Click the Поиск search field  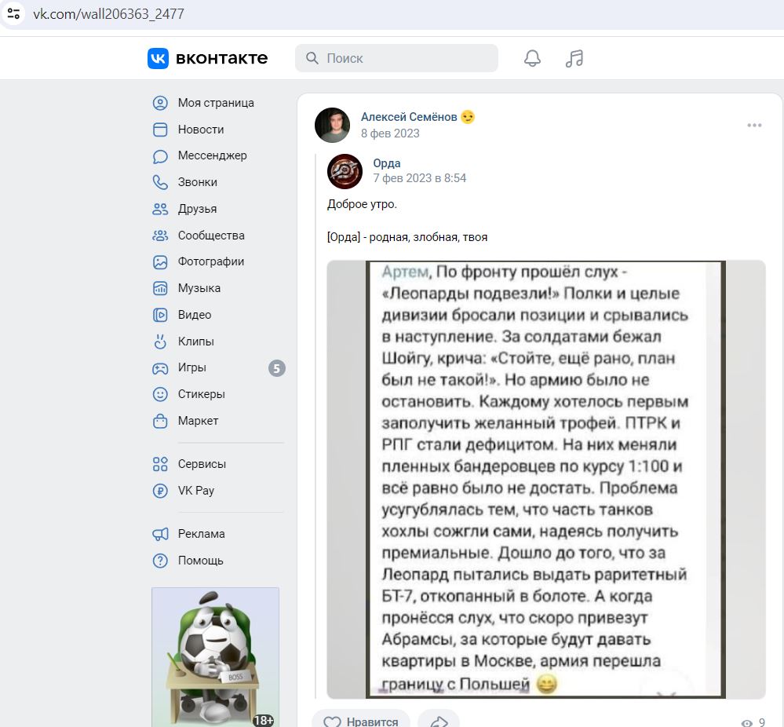point(396,58)
